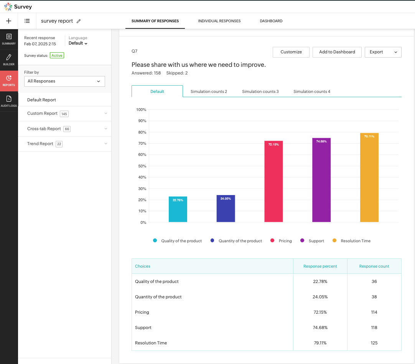
Task: Open the Default Report item
Action: (x=42, y=100)
